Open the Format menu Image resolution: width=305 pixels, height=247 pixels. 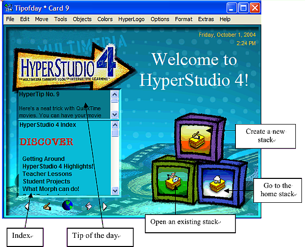(x=184, y=19)
